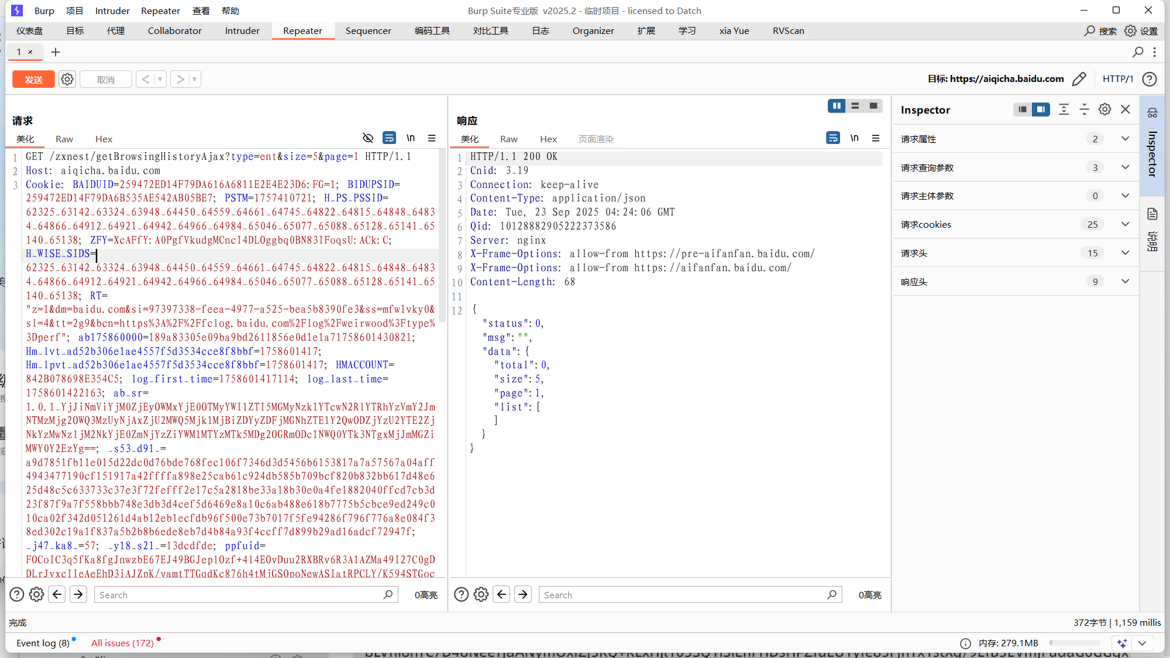Select side-by-side layout view icon

[837, 106]
